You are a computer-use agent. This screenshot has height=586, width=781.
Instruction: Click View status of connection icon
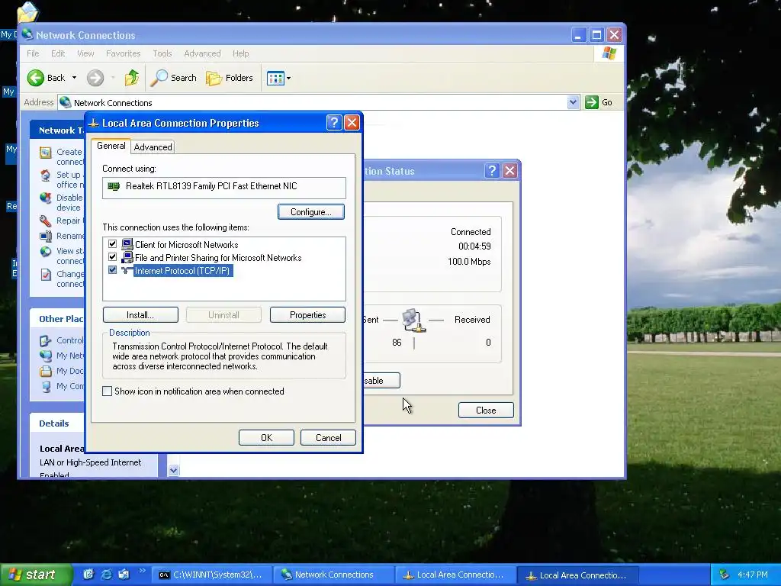tap(45, 251)
